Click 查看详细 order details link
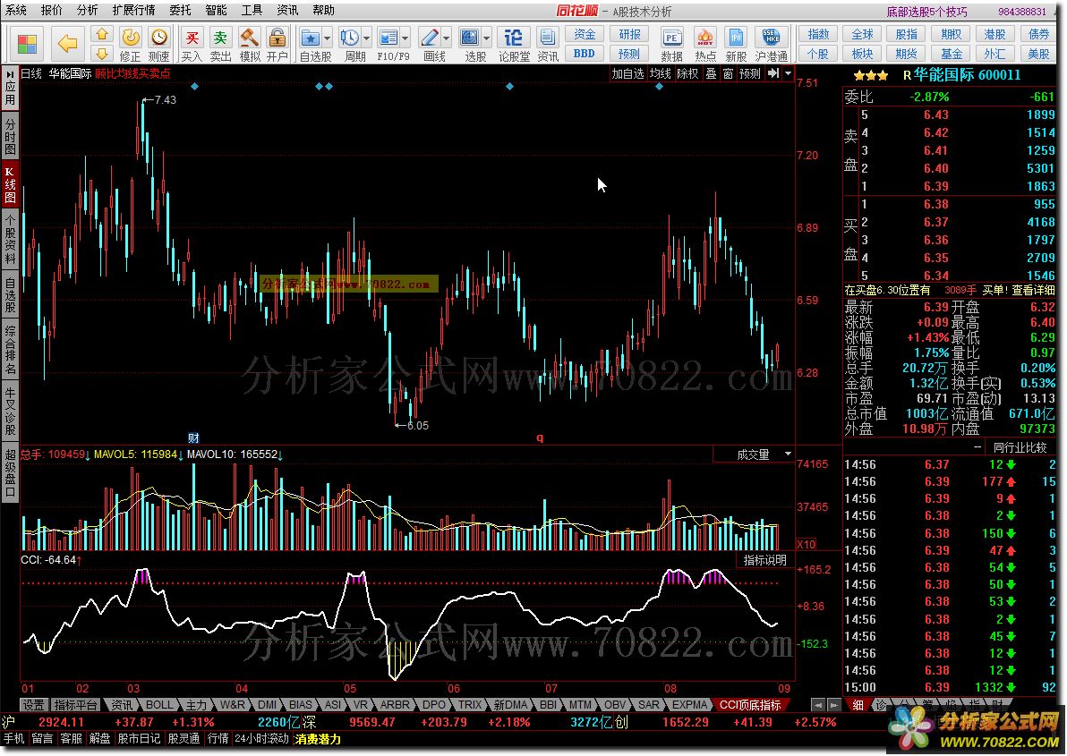1067x756 pixels. 1033,290
